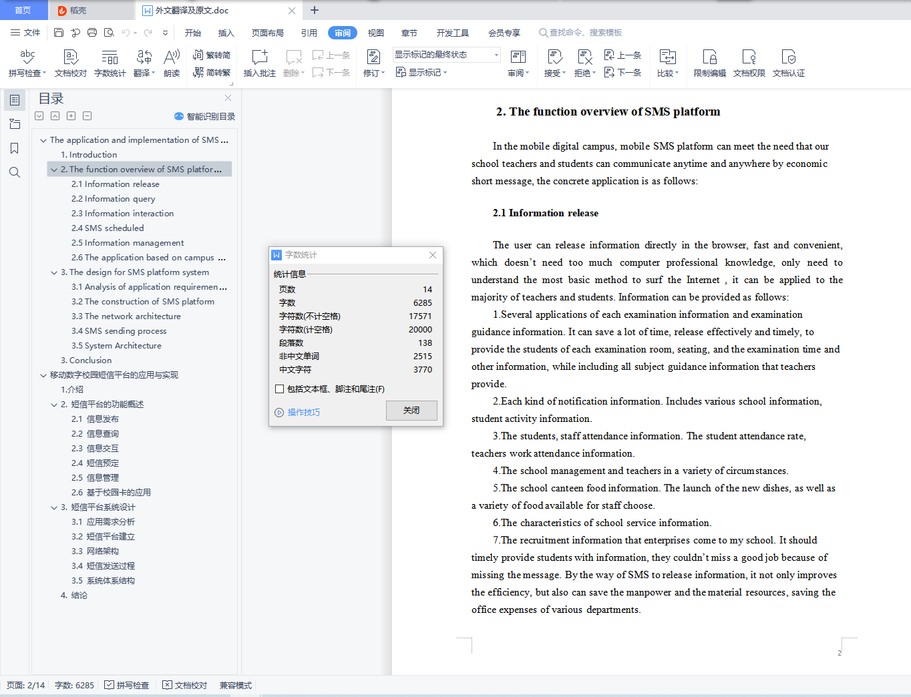Reject the change (拒绝)
The image size is (911, 697).
tap(584, 63)
